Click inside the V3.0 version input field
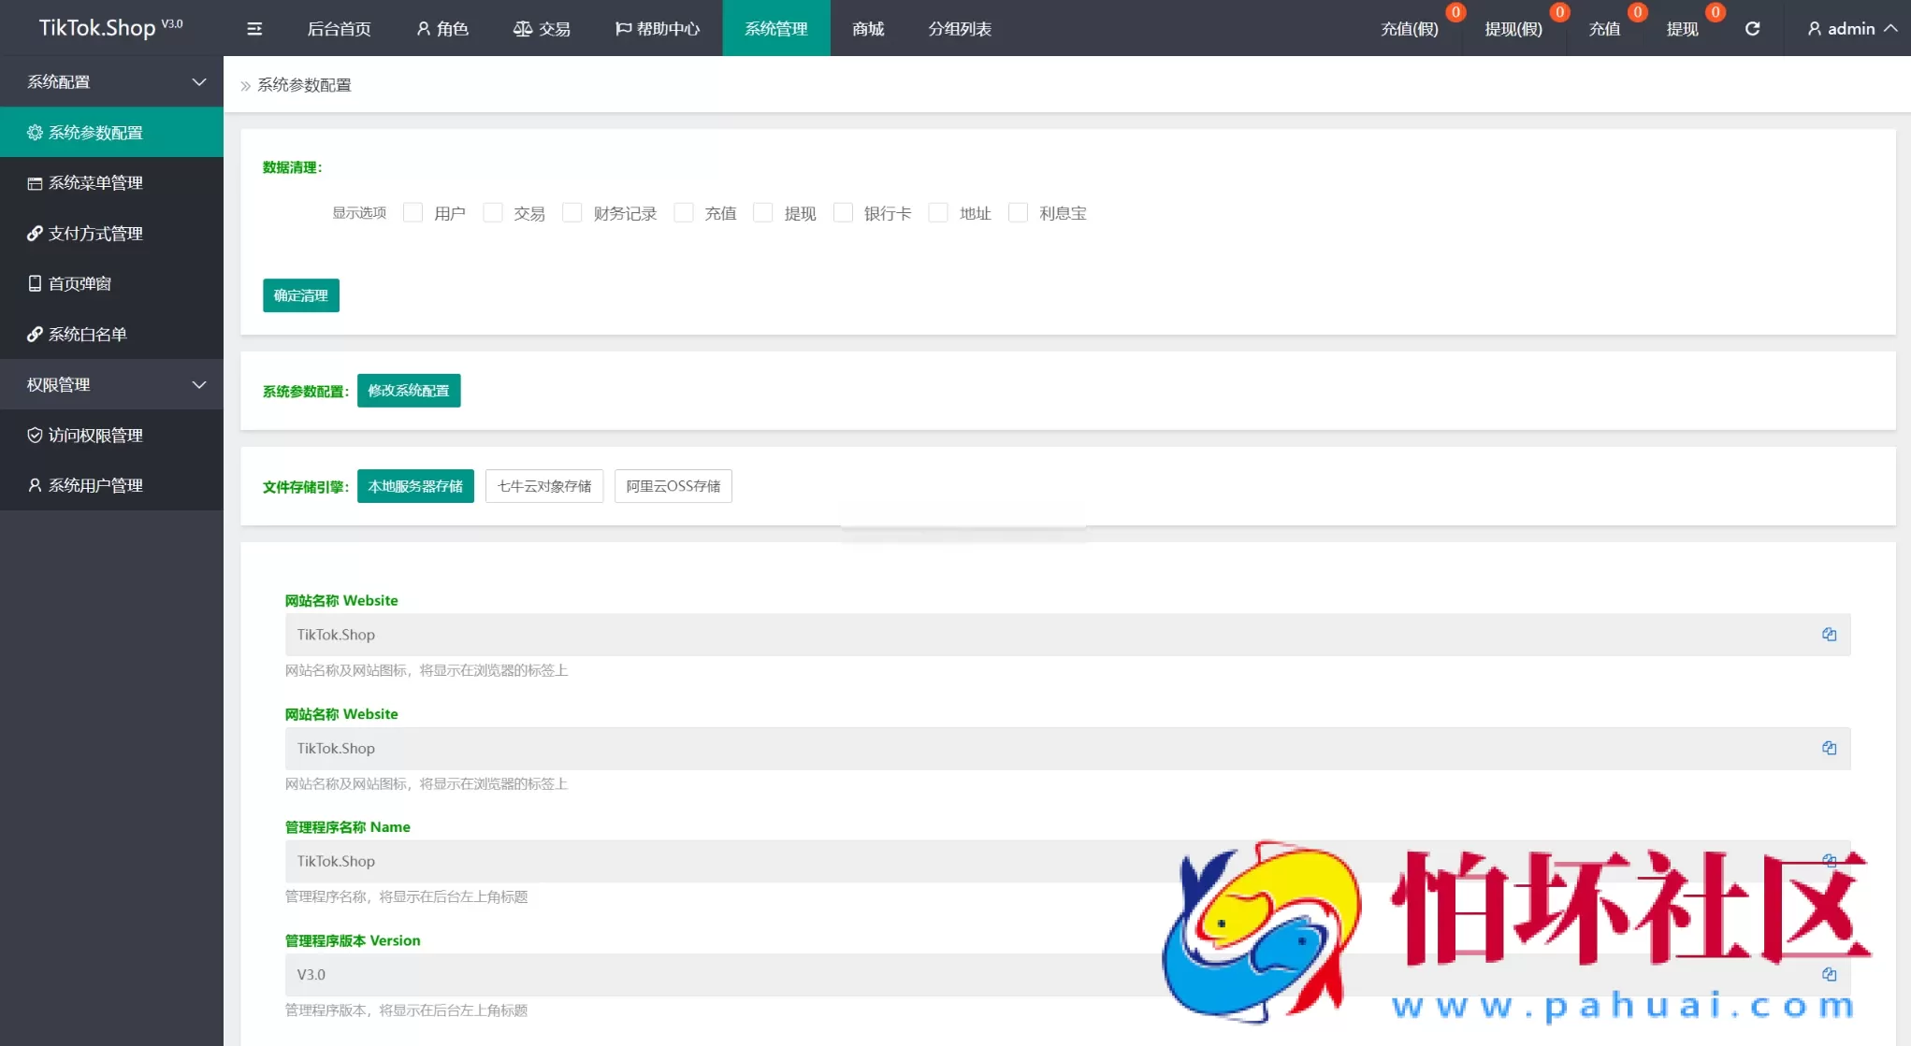The image size is (1911, 1046). pyautogui.click(x=655, y=974)
